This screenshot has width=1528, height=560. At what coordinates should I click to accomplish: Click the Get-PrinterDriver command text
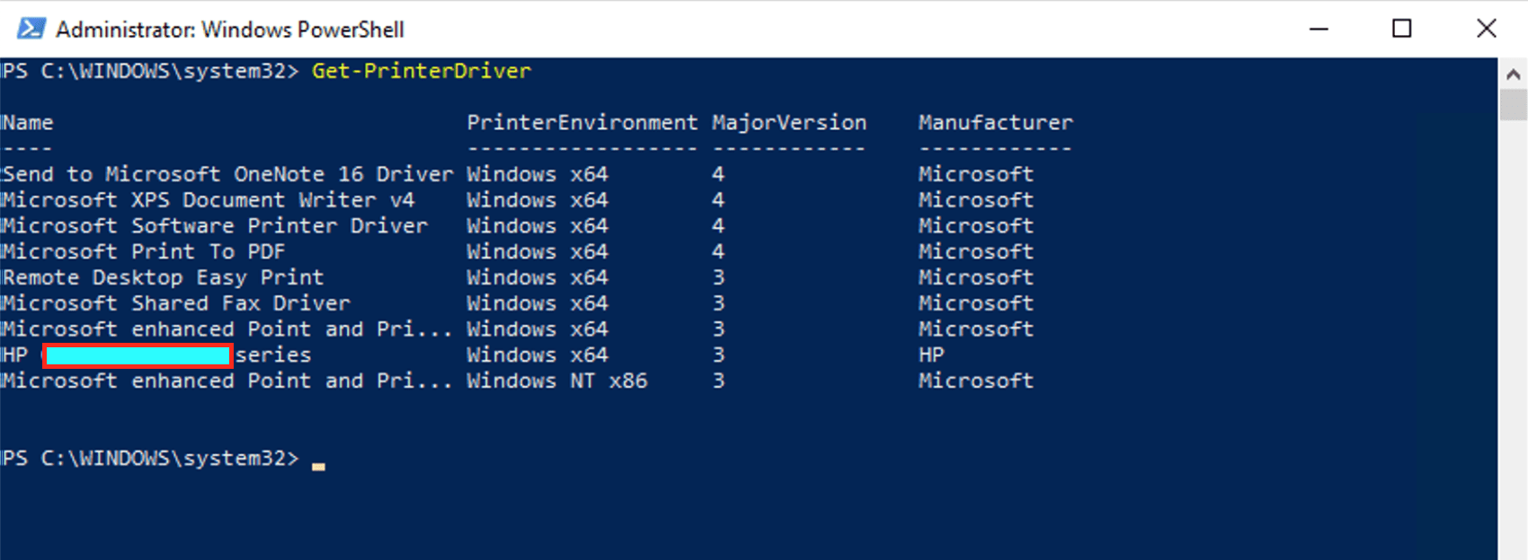(x=421, y=71)
